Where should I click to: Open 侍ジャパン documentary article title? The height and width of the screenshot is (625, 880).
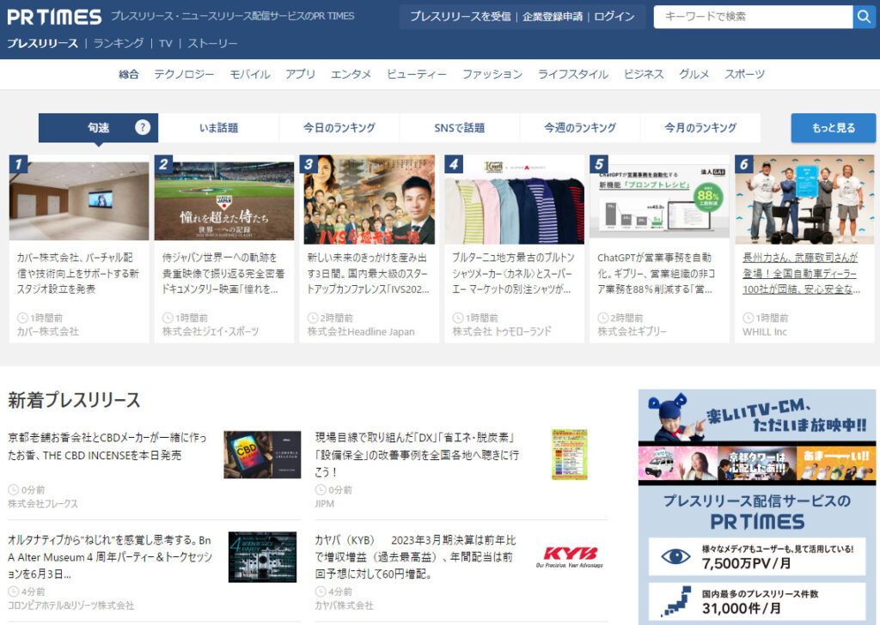(x=223, y=273)
